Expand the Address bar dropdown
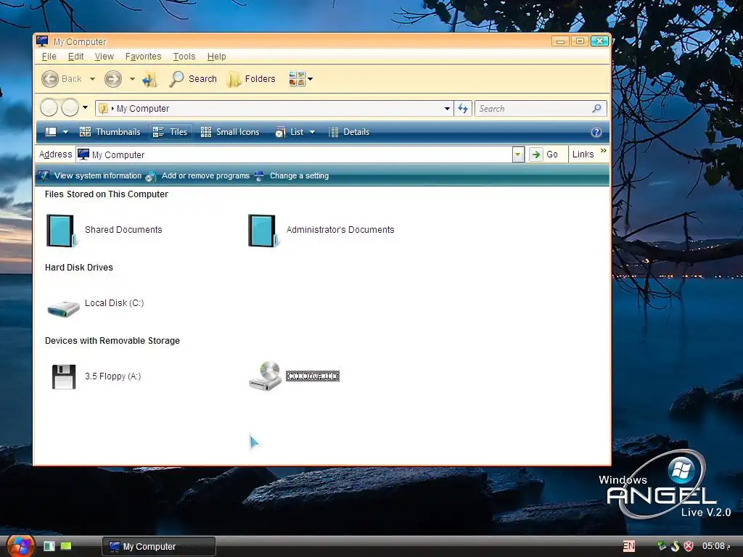Screen dimensions: 743x557 [x=518, y=154]
